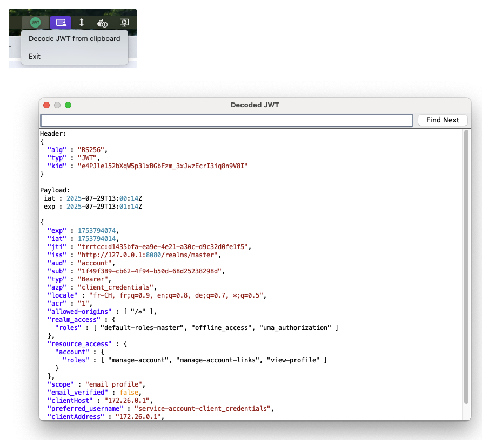Click the Decoded JWT window title bar

255,105
